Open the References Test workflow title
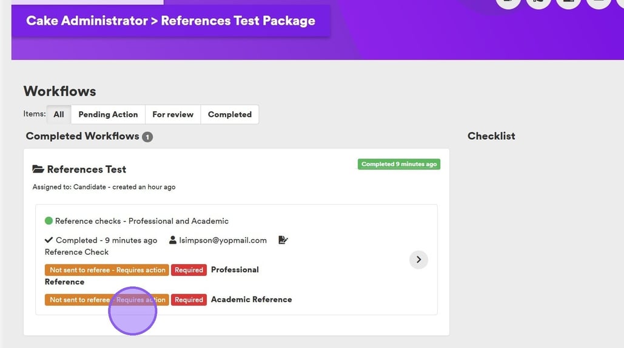Screen dimensions: 624x348 click(87, 169)
